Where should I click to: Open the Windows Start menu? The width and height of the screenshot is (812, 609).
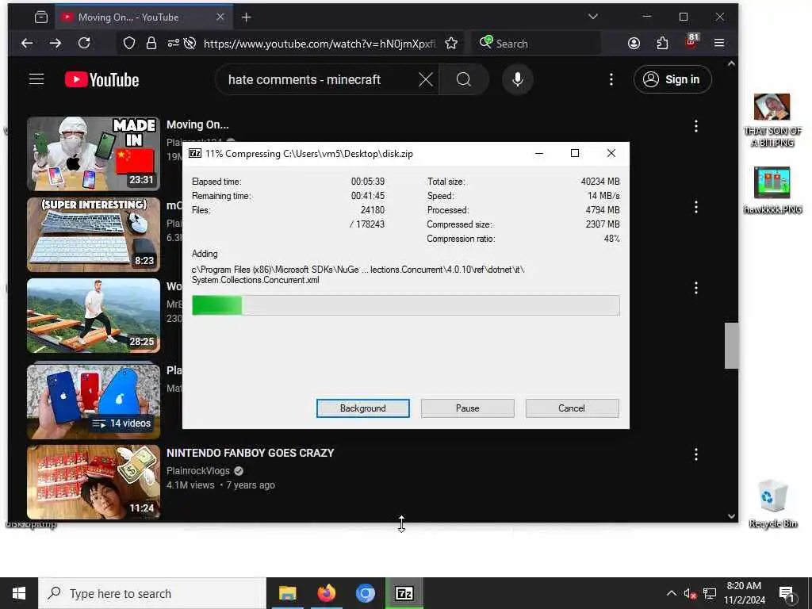click(19, 593)
